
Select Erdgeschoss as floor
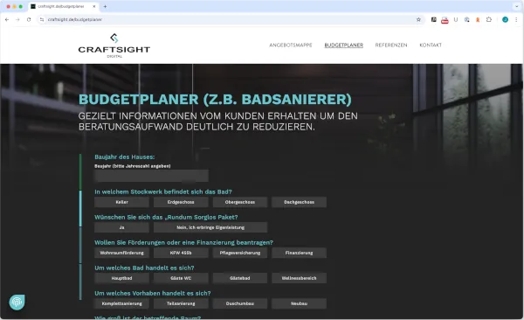coord(181,202)
